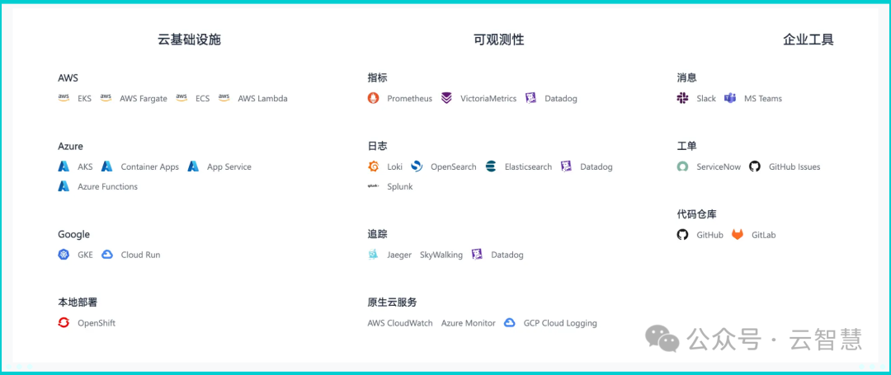Select the AWS CloudWatch label
This screenshot has width=891, height=375.
(401, 323)
